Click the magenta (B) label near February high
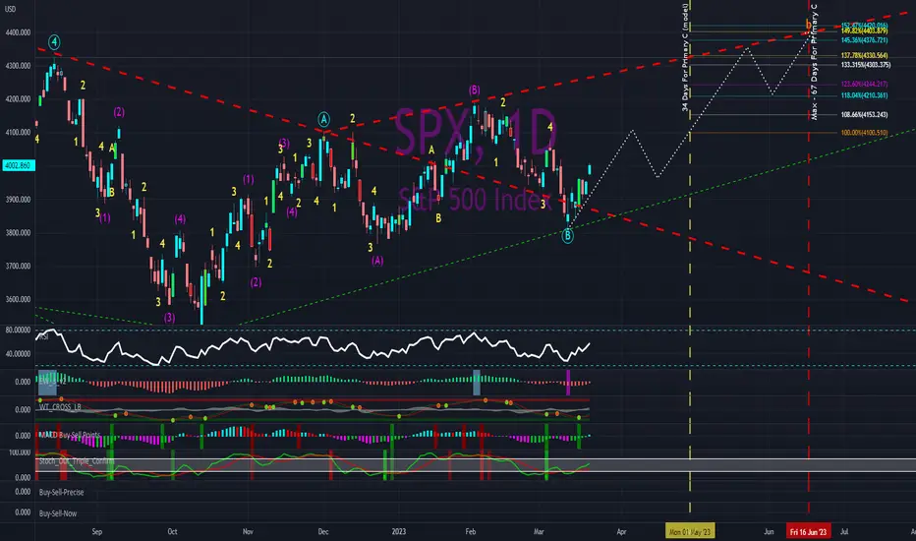 pos(475,90)
